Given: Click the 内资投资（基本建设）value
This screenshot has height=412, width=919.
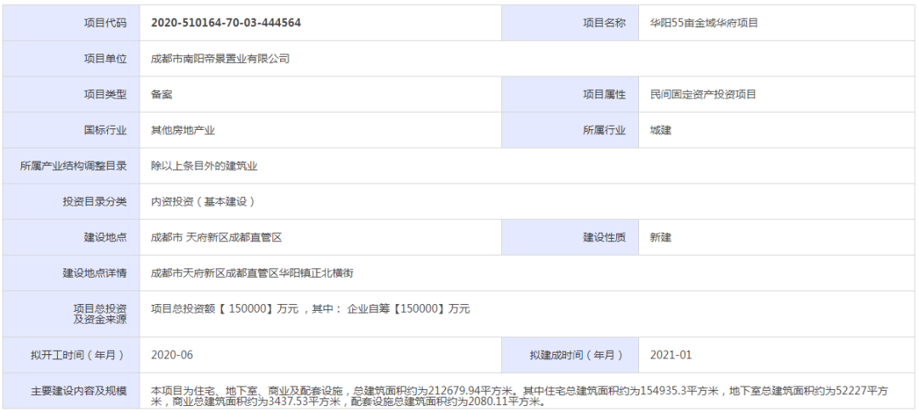Looking at the screenshot, I should pyautogui.click(x=203, y=201).
